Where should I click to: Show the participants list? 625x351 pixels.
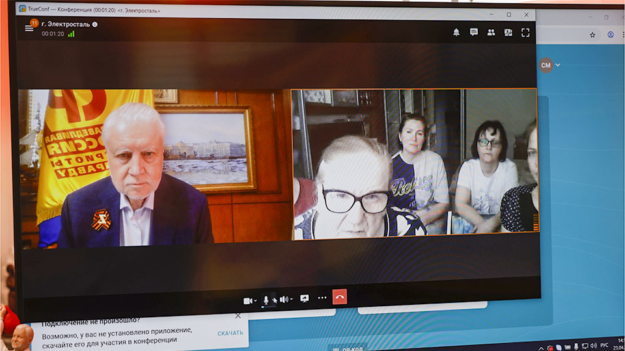[491, 32]
